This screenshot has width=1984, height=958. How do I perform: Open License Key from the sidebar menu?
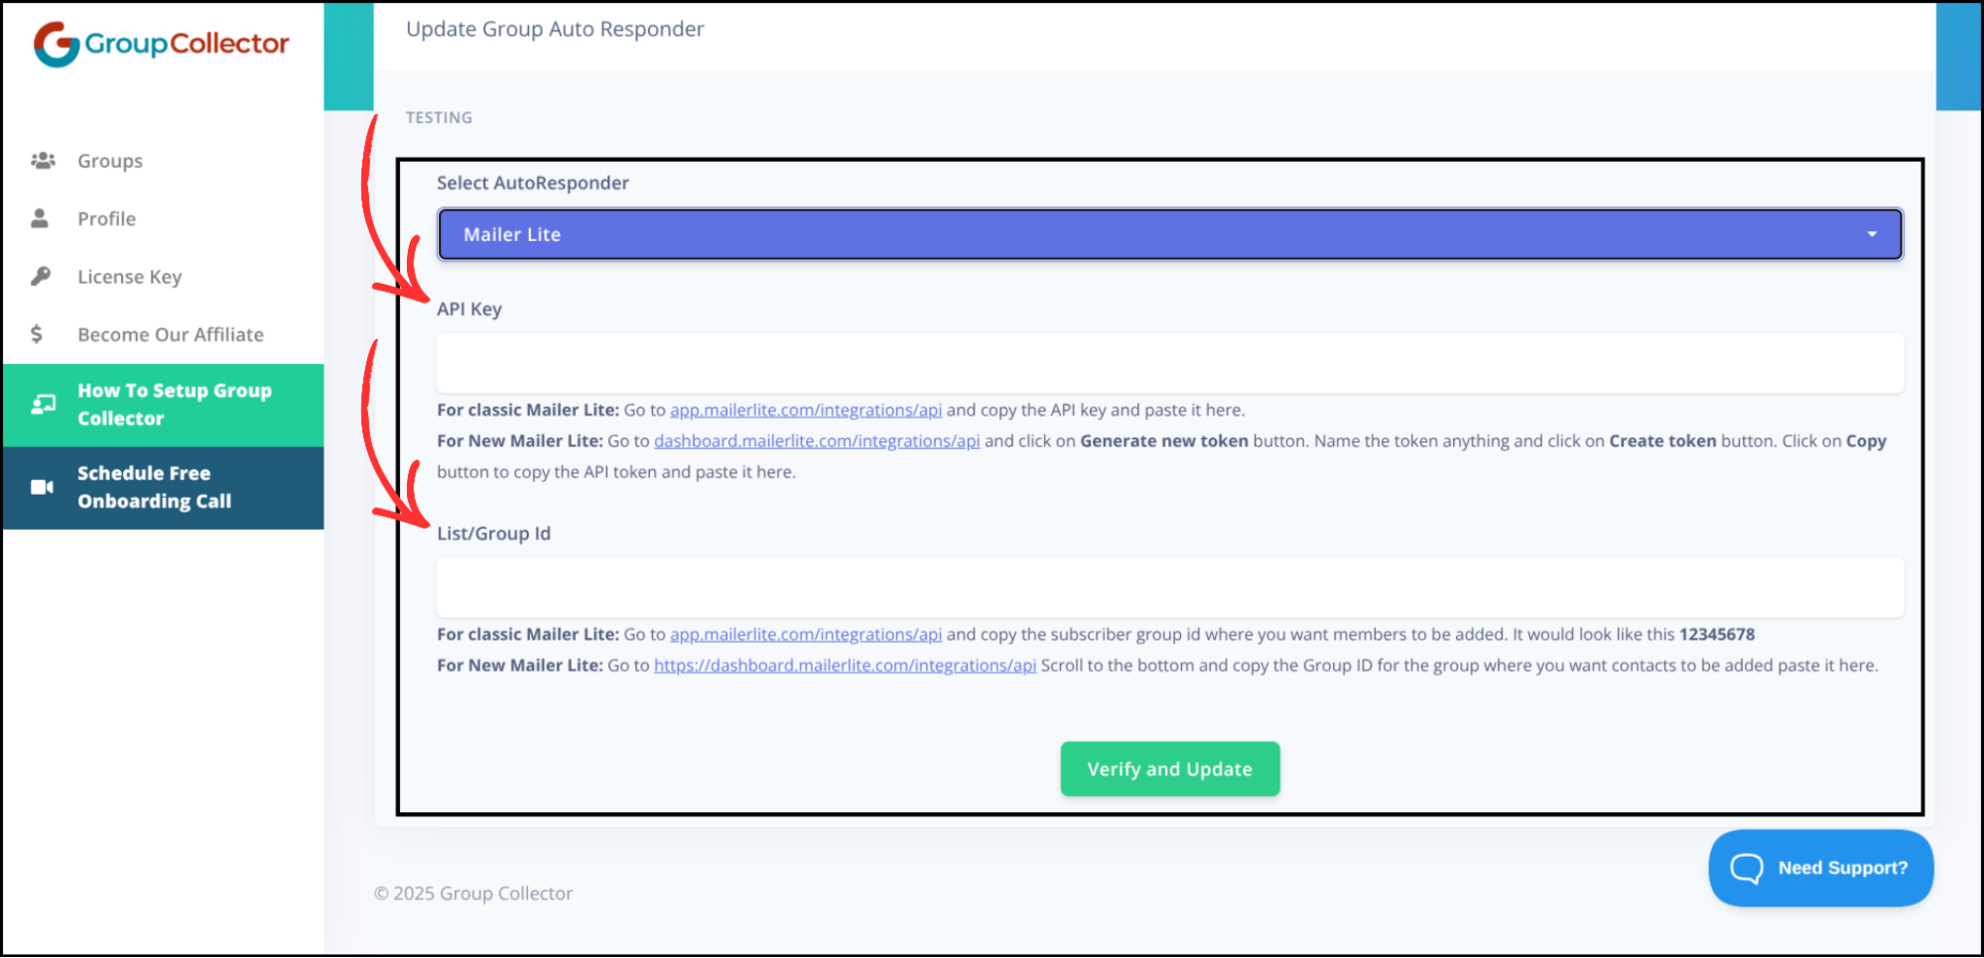click(x=129, y=276)
